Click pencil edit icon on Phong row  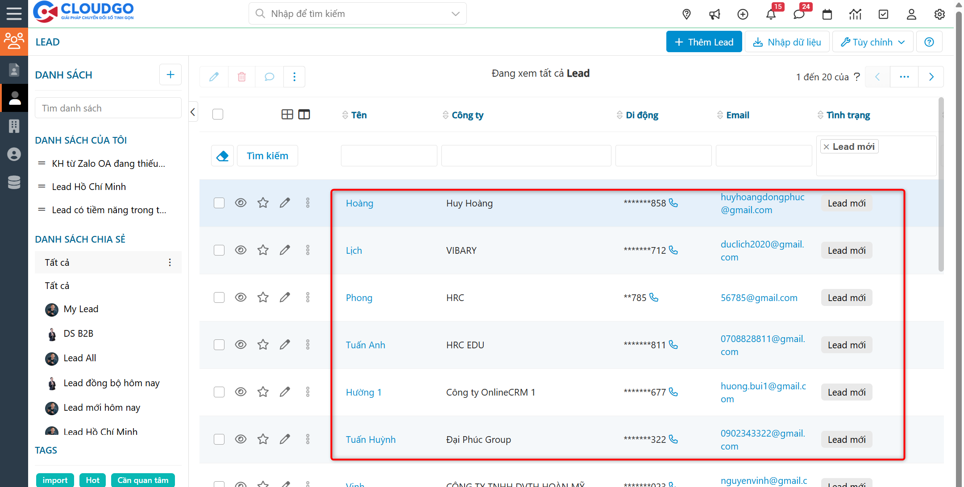285,297
